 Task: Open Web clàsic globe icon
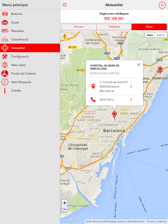[5, 65]
